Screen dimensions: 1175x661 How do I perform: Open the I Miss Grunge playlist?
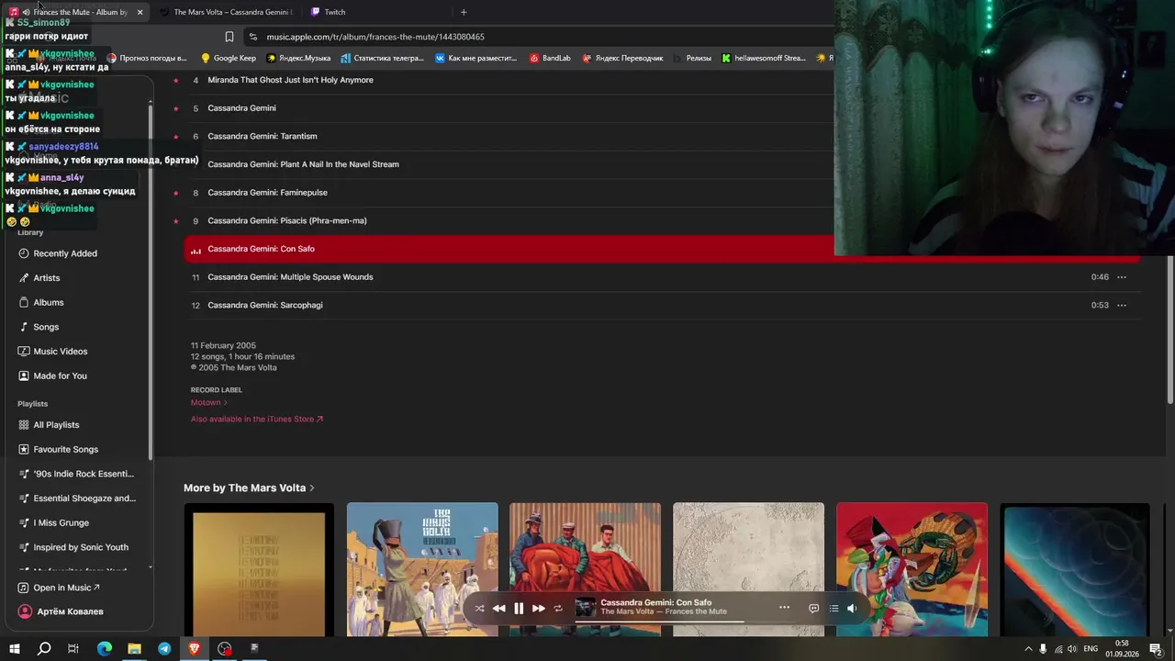point(62,523)
